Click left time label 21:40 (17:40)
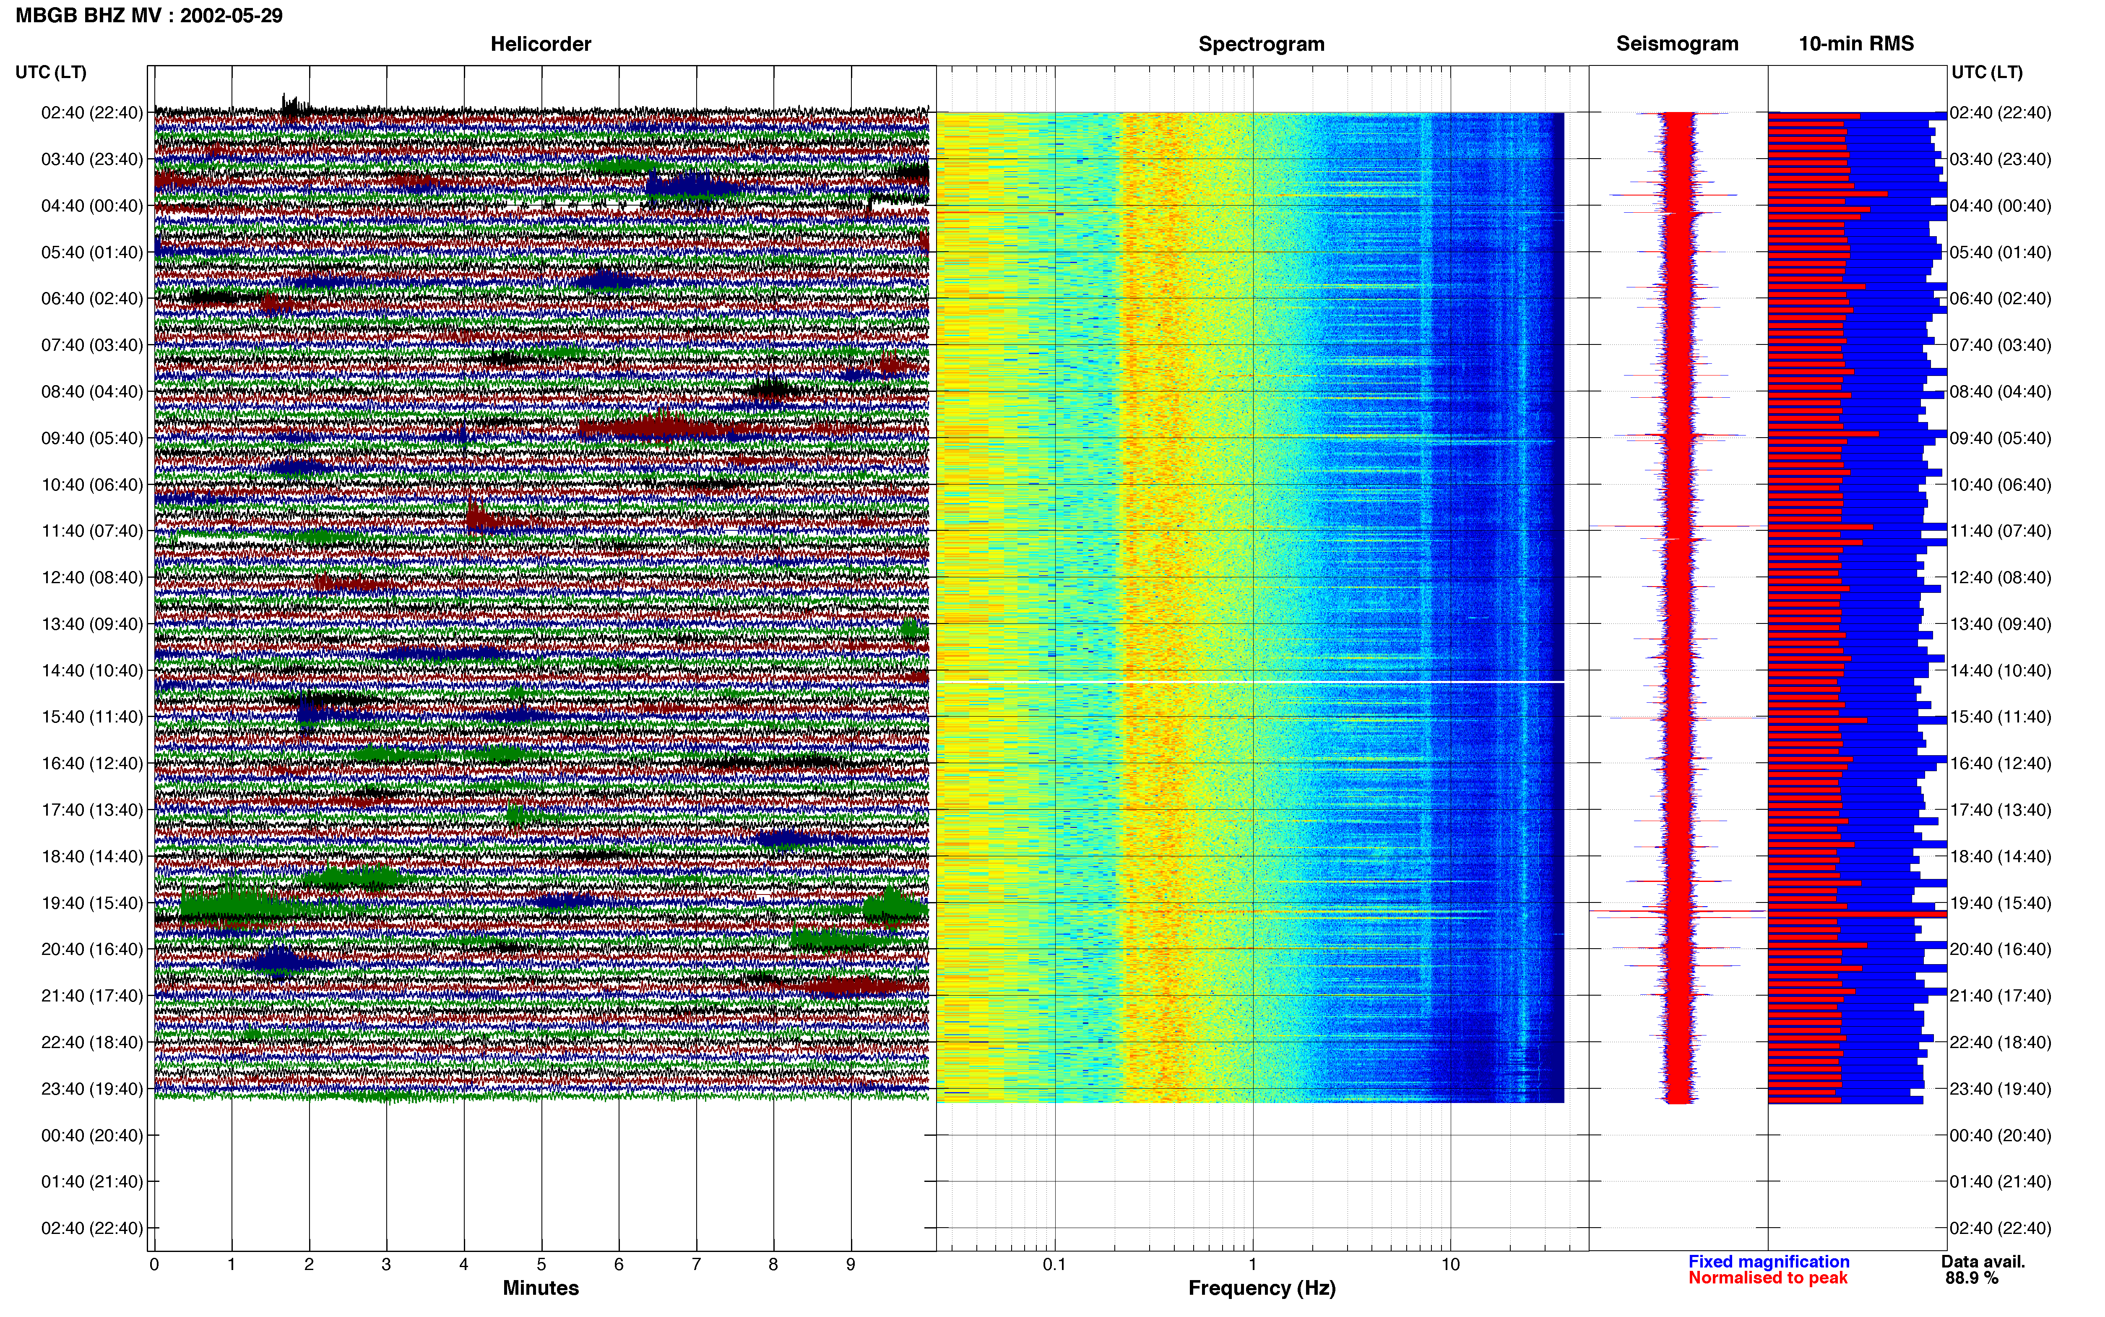 pos(92,996)
